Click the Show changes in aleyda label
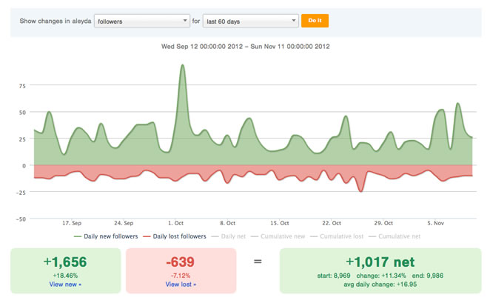 click(x=56, y=21)
